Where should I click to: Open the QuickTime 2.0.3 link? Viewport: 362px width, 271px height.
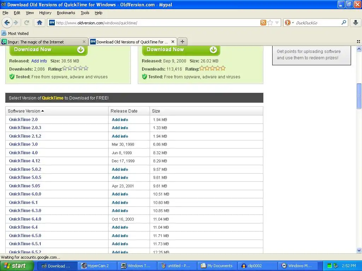tap(25, 127)
